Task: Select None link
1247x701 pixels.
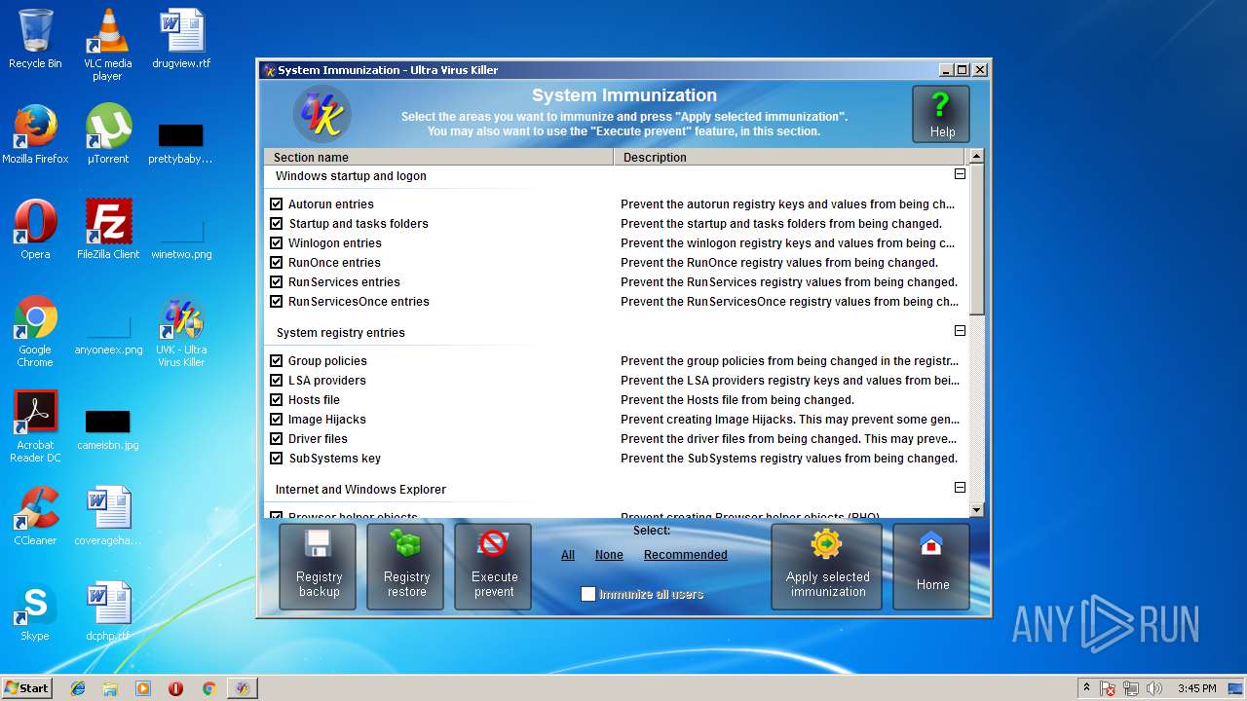Action: 609,555
